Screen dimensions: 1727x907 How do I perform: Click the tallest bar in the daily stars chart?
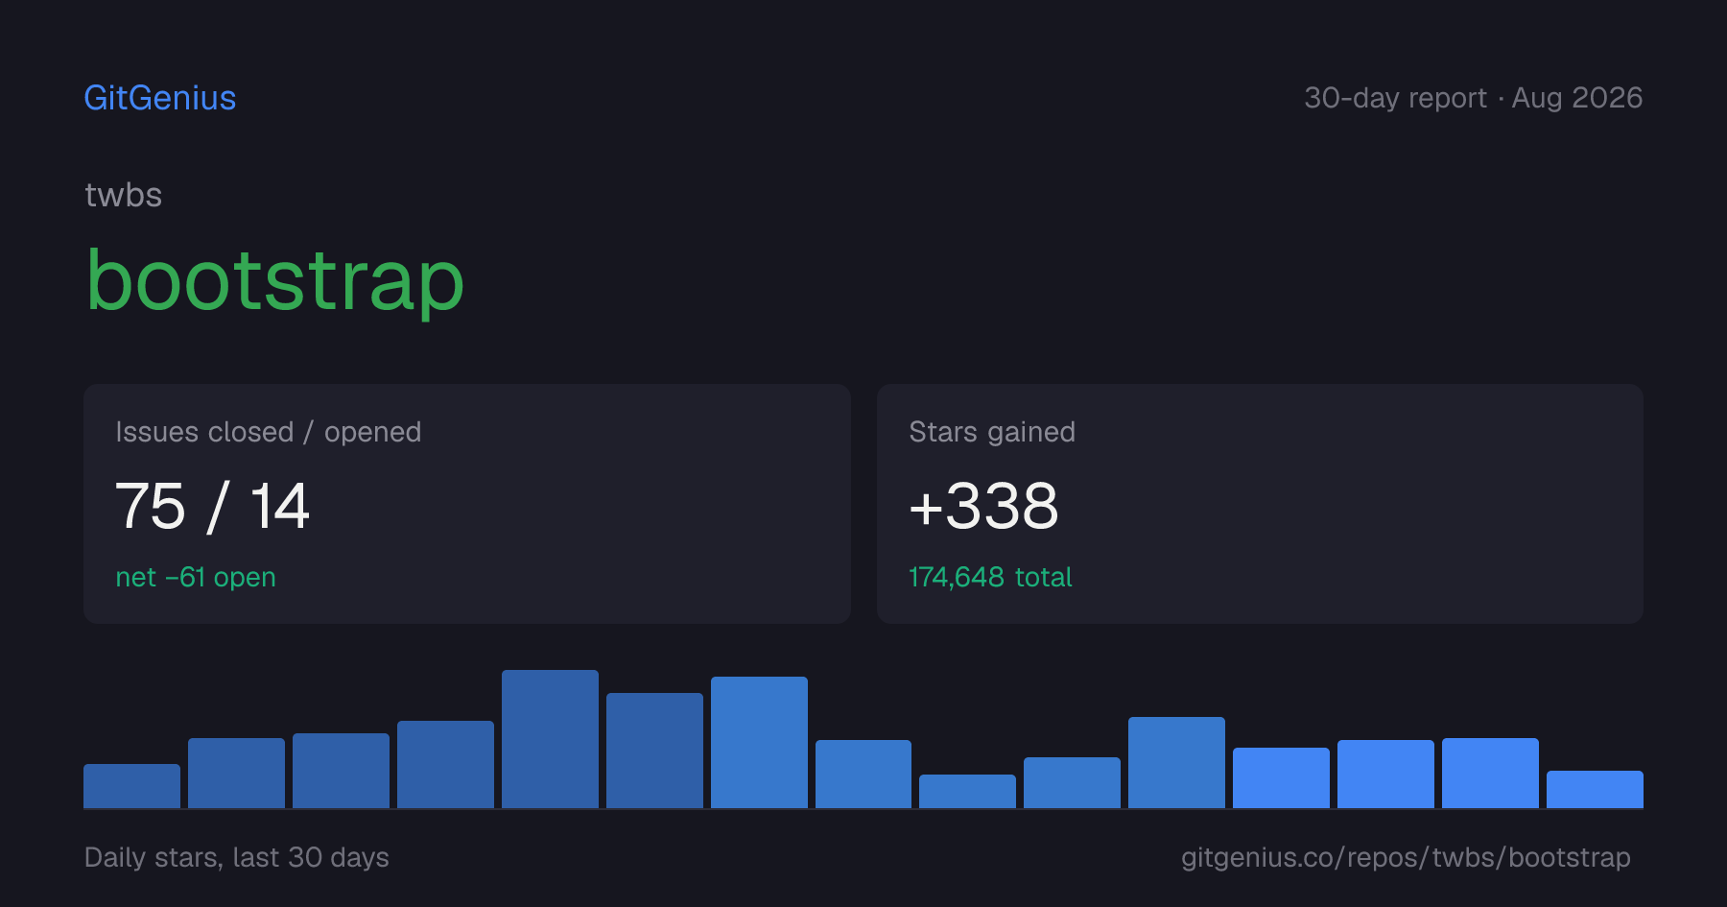[x=550, y=739]
